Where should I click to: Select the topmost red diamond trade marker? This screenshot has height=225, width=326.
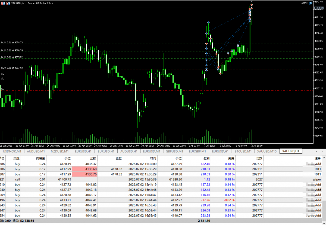[252, 5]
